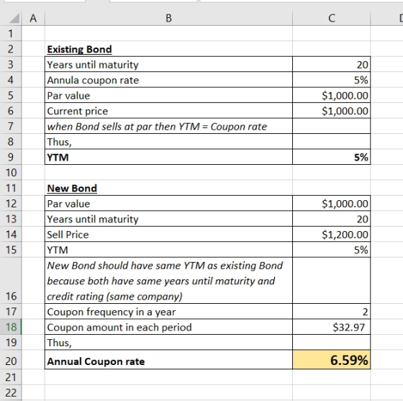Select row 21 header
The image size is (403, 401).
[11, 377]
